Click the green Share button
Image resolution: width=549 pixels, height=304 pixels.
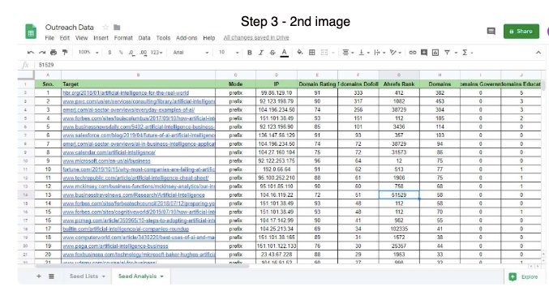click(x=521, y=31)
